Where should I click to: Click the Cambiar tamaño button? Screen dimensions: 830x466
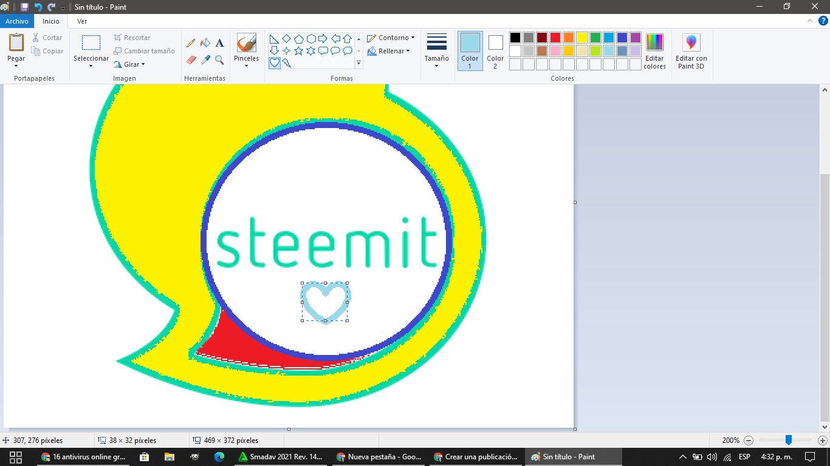pos(144,51)
